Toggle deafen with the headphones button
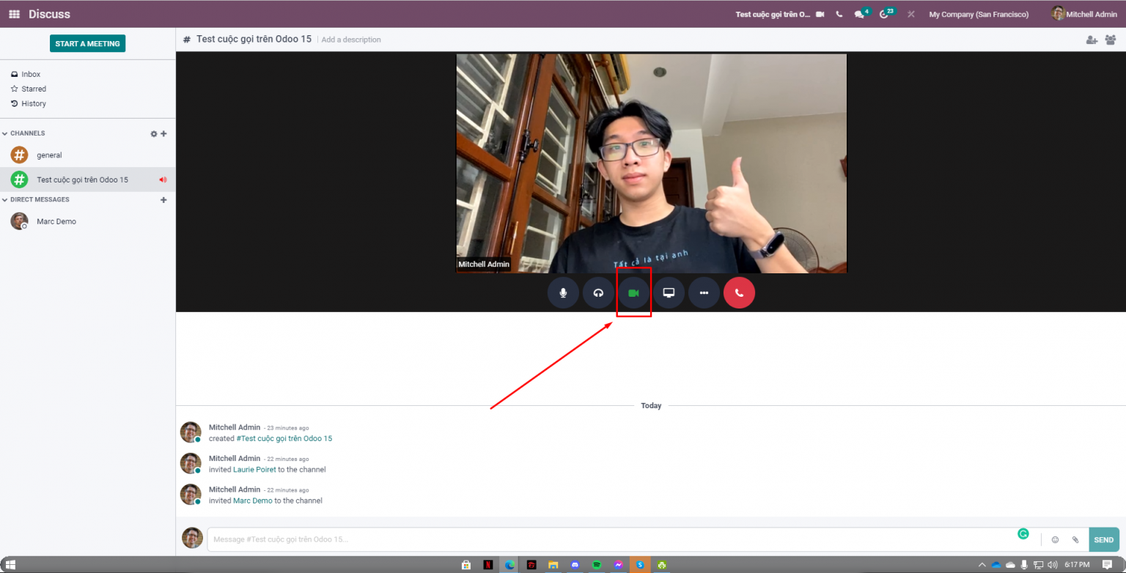1126x573 pixels. [x=598, y=293]
